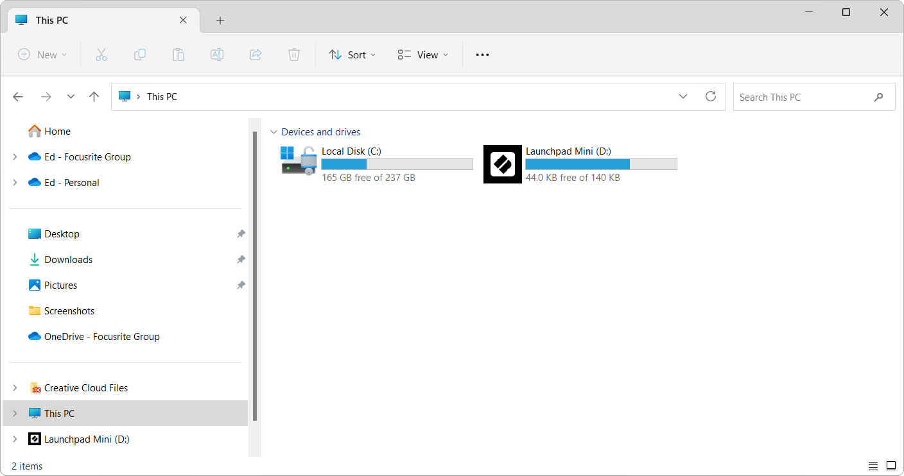Unpin Pictures using its pin icon
Image resolution: width=904 pixels, height=476 pixels.
pyautogui.click(x=241, y=285)
